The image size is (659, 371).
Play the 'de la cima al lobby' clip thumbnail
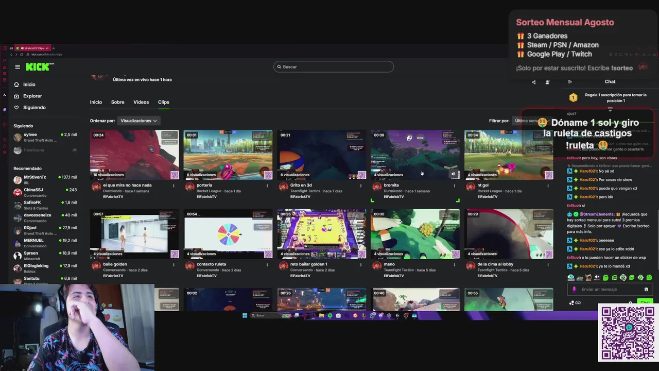[x=509, y=234]
